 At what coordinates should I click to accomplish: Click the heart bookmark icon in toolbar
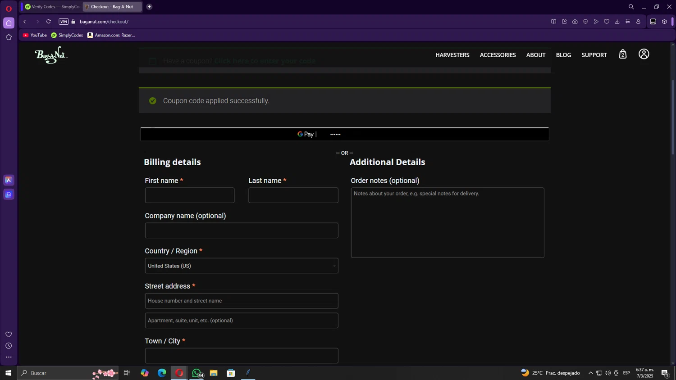[x=607, y=22]
